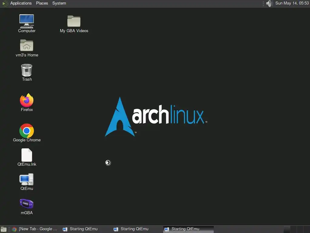
Task: Open the Places menu
Action: coord(42,3)
